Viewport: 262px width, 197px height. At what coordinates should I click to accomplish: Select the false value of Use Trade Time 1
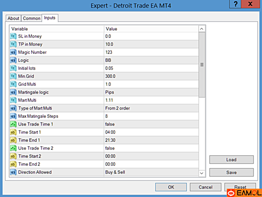pyautogui.click(x=151, y=124)
